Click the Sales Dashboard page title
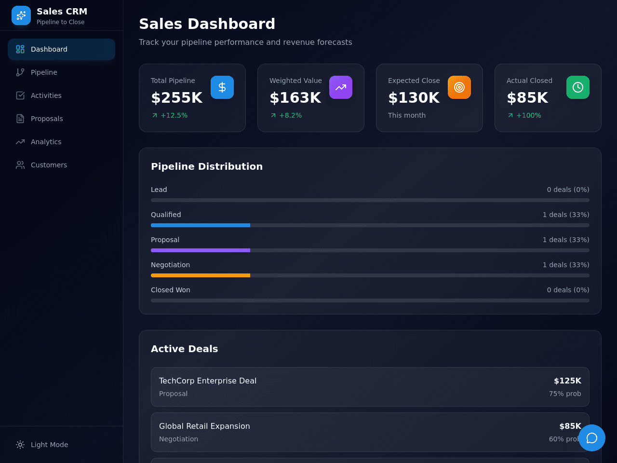 click(207, 24)
